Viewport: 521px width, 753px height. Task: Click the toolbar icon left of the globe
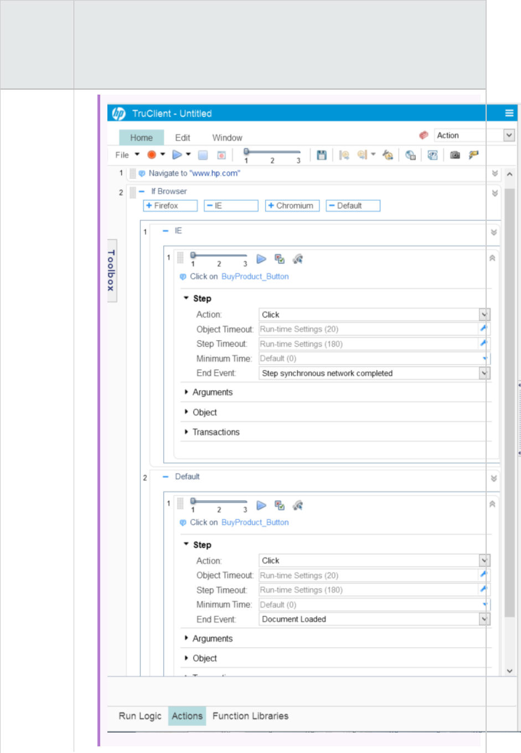pyautogui.click(x=388, y=155)
